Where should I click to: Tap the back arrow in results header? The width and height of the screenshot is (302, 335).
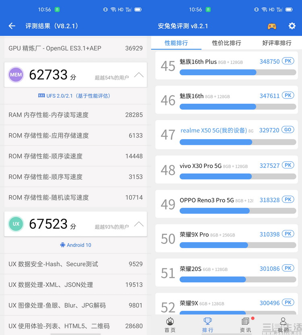(x=12, y=26)
